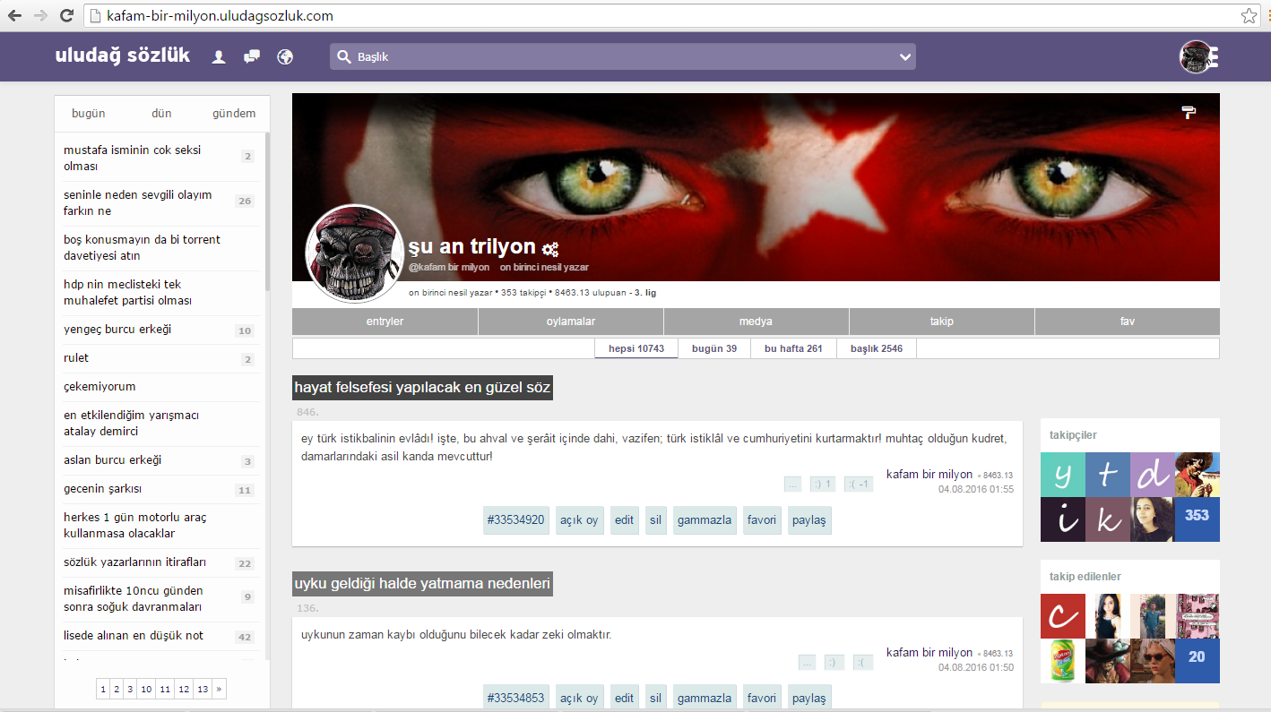
Task: Click the globe icon in header
Action: pos(285,57)
